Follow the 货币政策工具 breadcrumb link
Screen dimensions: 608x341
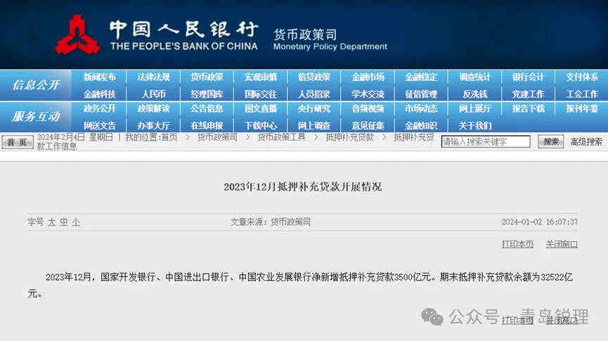tap(282, 137)
